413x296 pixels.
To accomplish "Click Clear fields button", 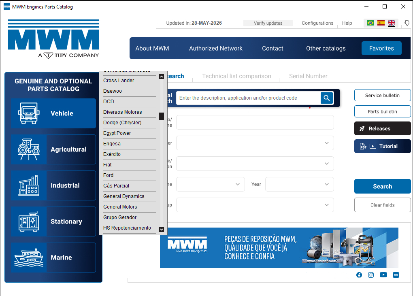I will tap(383, 205).
